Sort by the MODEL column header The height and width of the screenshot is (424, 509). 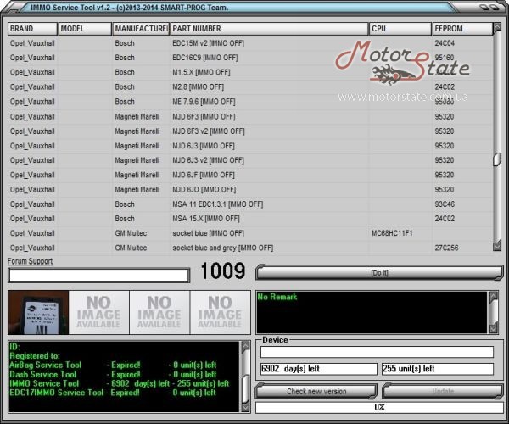coord(85,29)
